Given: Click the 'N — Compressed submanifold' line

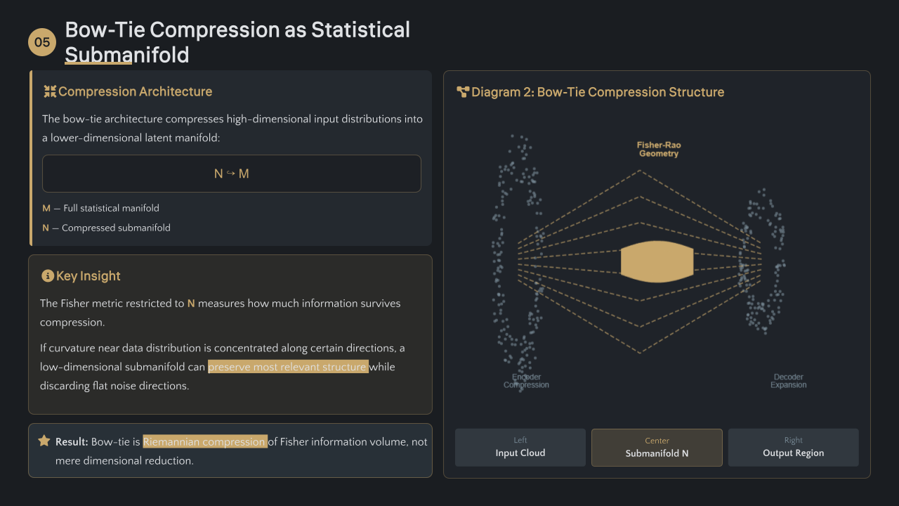Looking at the screenshot, I should point(107,228).
